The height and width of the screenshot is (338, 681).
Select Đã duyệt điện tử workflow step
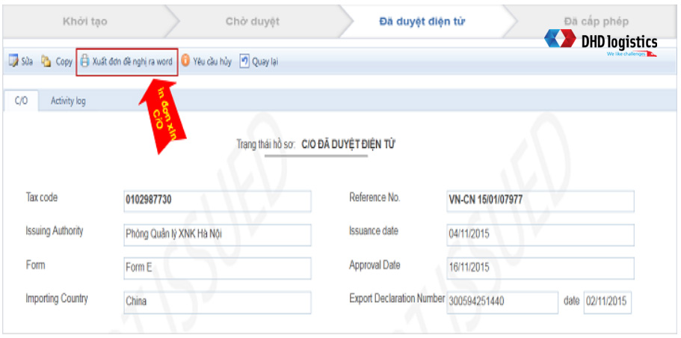point(422,22)
